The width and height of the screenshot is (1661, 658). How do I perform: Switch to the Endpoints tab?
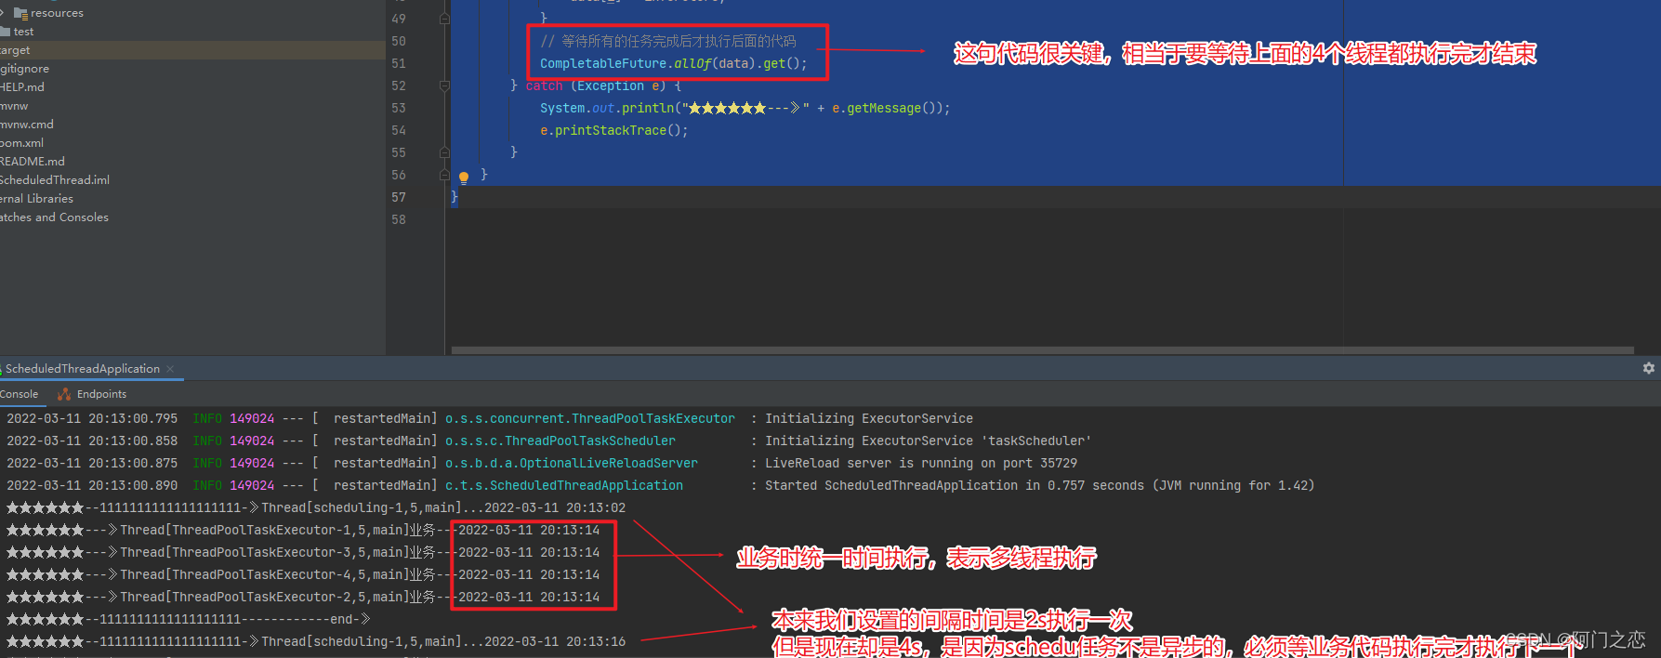(x=101, y=394)
